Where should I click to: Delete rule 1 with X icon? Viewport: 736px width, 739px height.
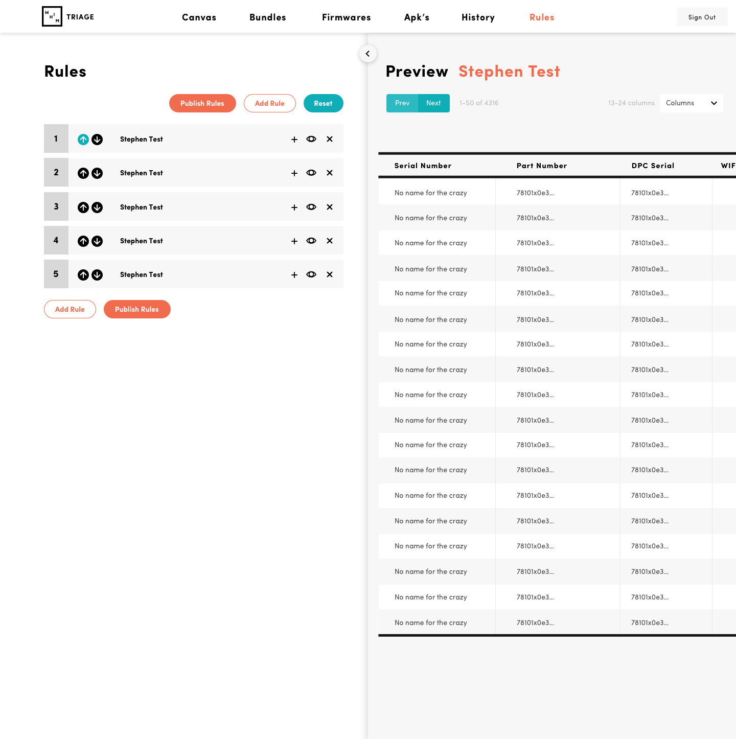tap(330, 139)
